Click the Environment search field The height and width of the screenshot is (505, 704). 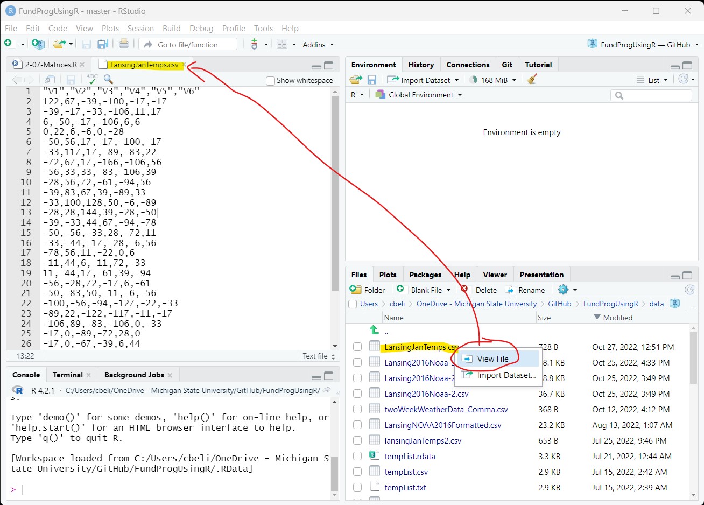pyautogui.click(x=651, y=95)
